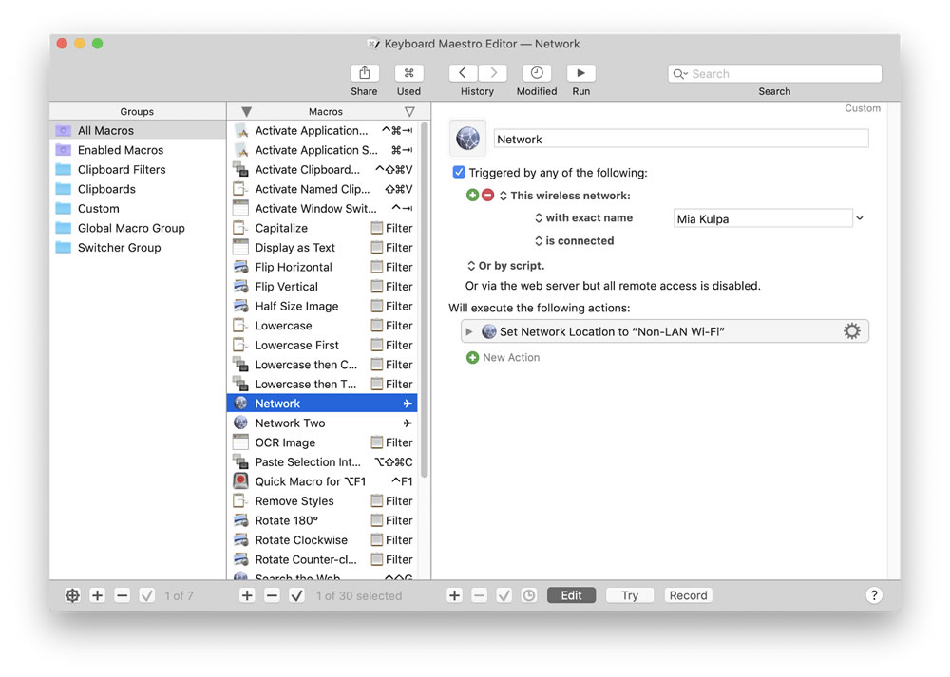Viewport: 950px width, 677px height.
Task: Open gear menu for Set Network Location action
Action: 852,331
